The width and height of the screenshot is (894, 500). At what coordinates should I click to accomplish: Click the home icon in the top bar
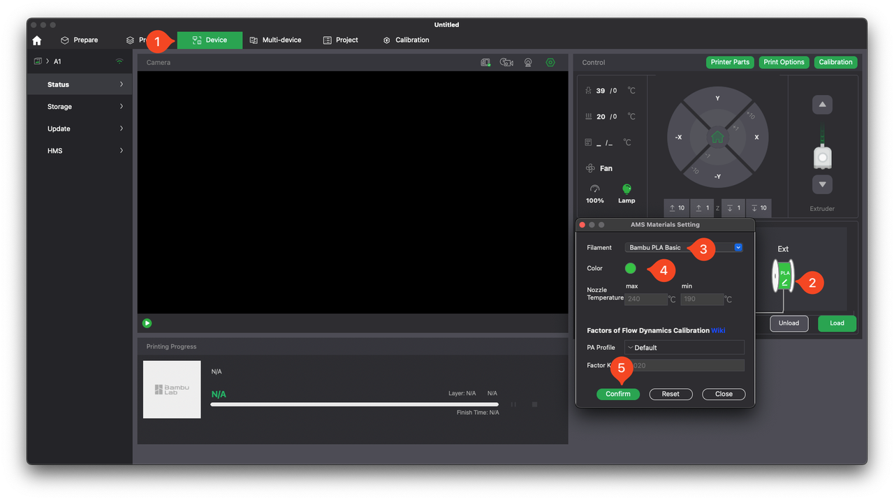coord(37,41)
